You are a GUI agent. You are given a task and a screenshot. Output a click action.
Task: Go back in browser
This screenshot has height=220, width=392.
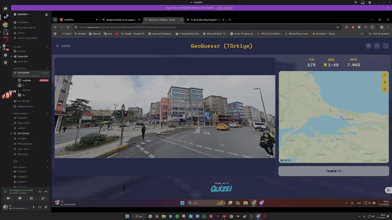click(55, 27)
